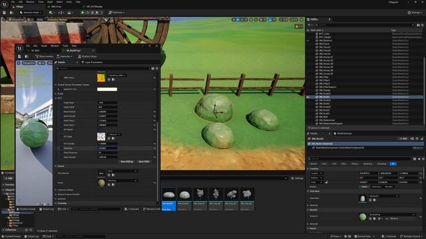The width and height of the screenshot is (426, 239).
Task: Open the Platforms dropdown
Action: point(117,13)
